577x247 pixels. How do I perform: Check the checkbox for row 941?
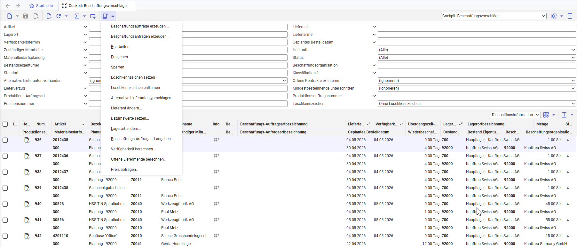coord(5,220)
